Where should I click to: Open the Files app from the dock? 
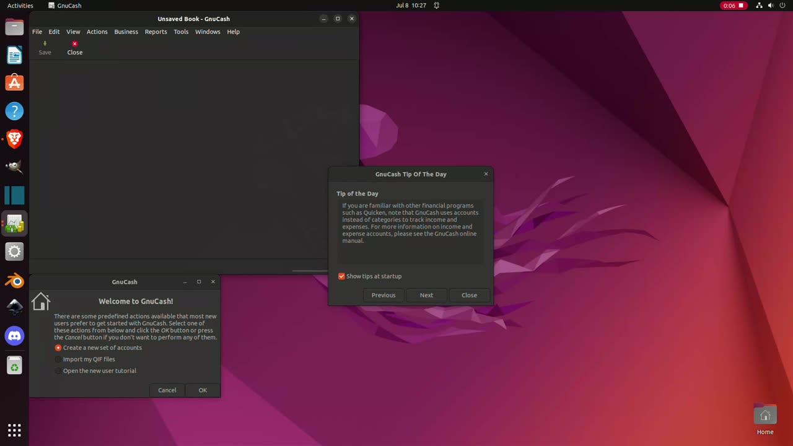(14, 27)
